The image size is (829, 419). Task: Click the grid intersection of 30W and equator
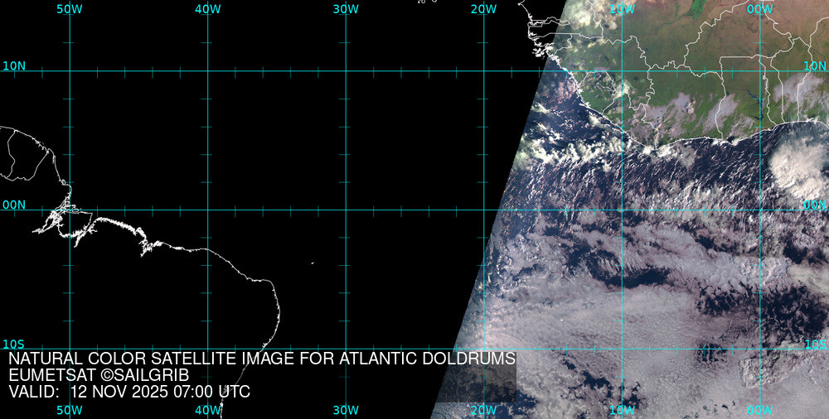346,209
